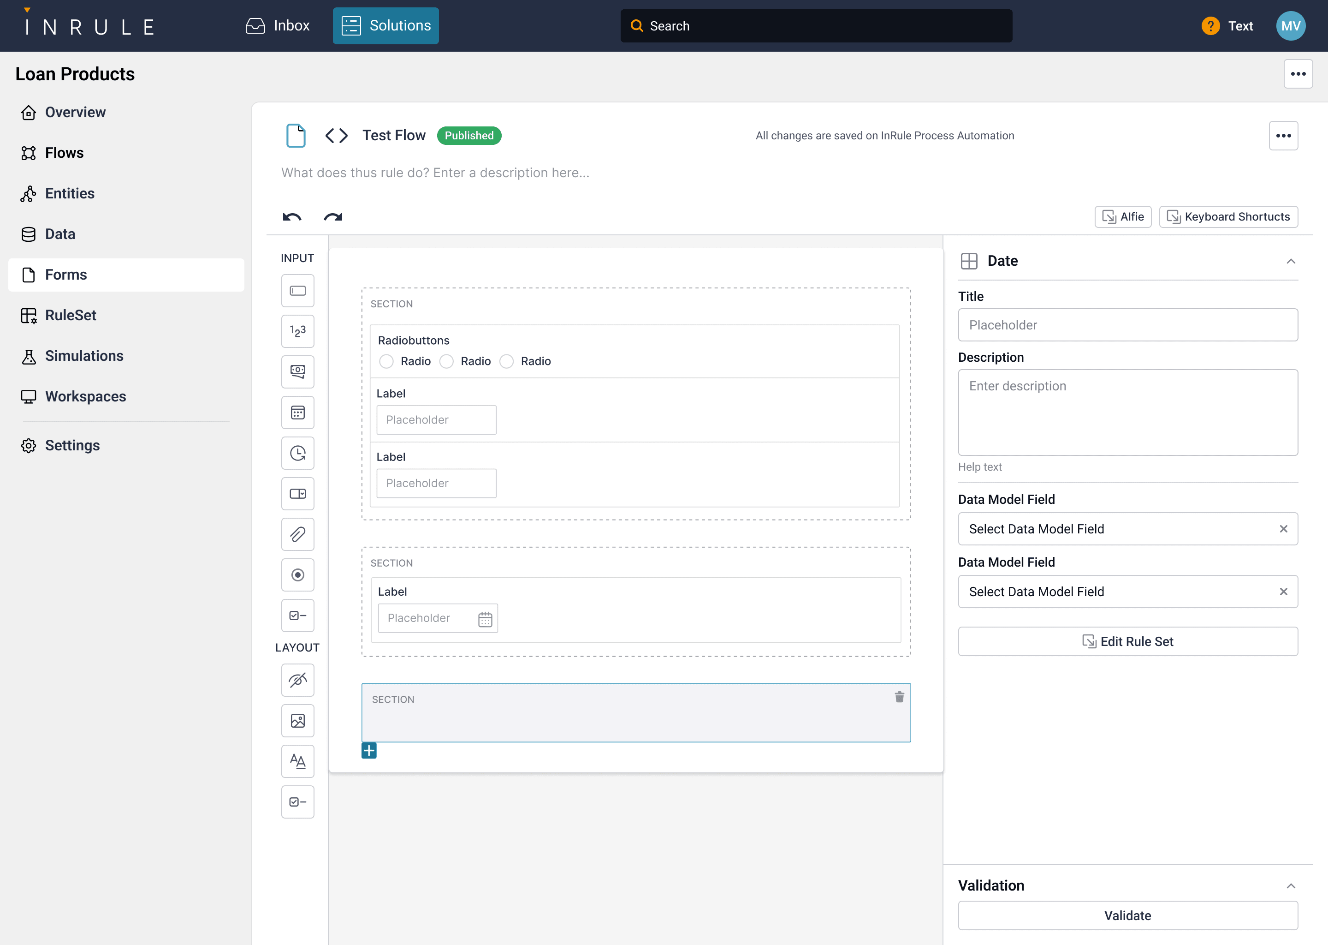Open Data in sidebar
This screenshot has width=1328, height=945.
(x=126, y=234)
